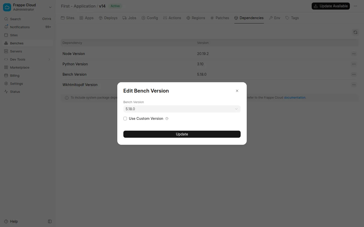Collapse the sidebar with the panel icon
364x227 pixels.
50,221
